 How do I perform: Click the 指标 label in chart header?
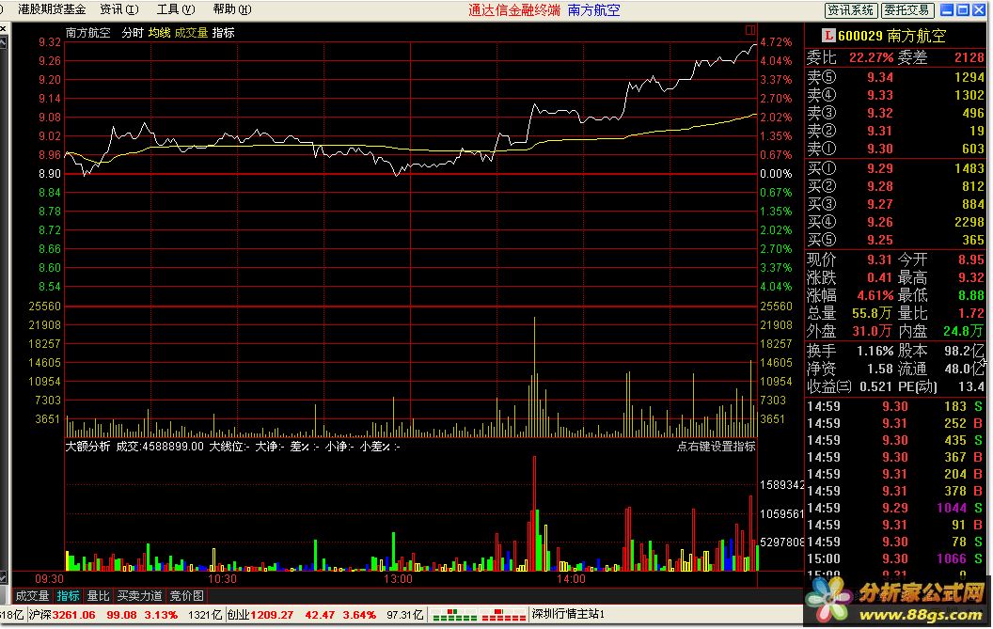[224, 32]
